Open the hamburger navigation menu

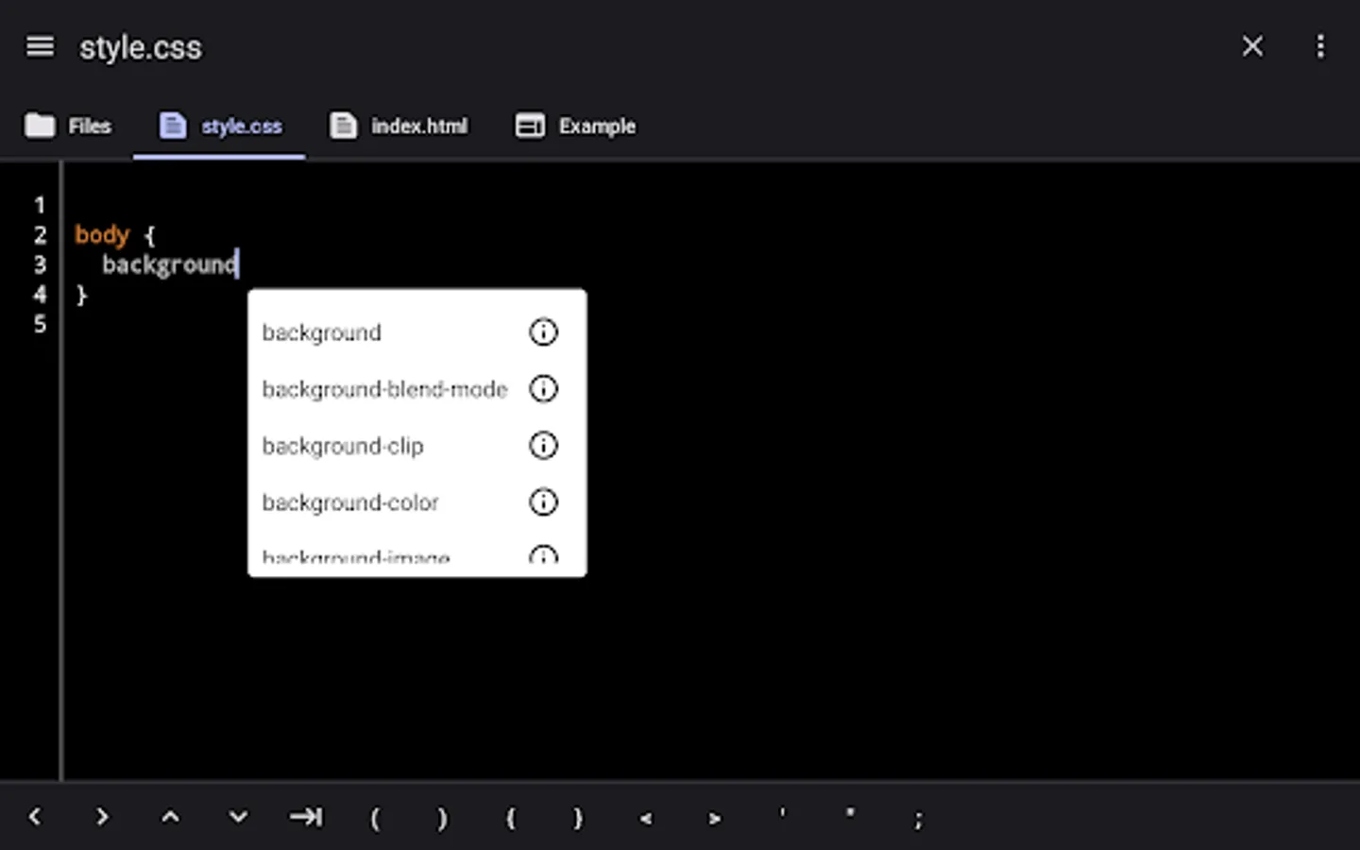point(40,46)
